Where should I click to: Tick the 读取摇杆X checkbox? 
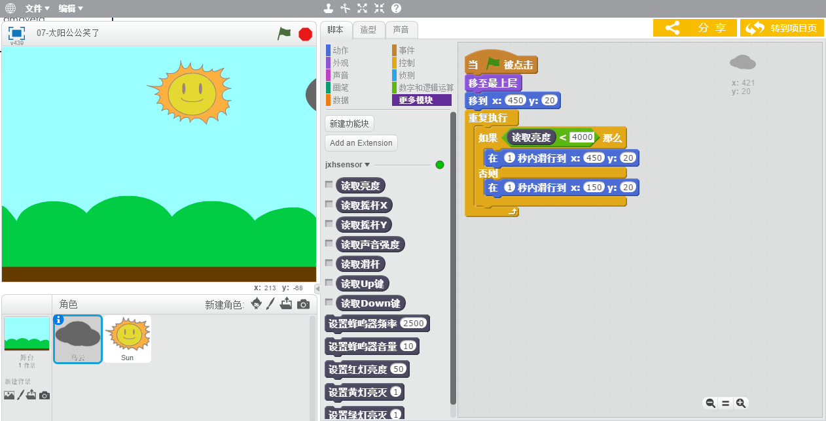329,205
